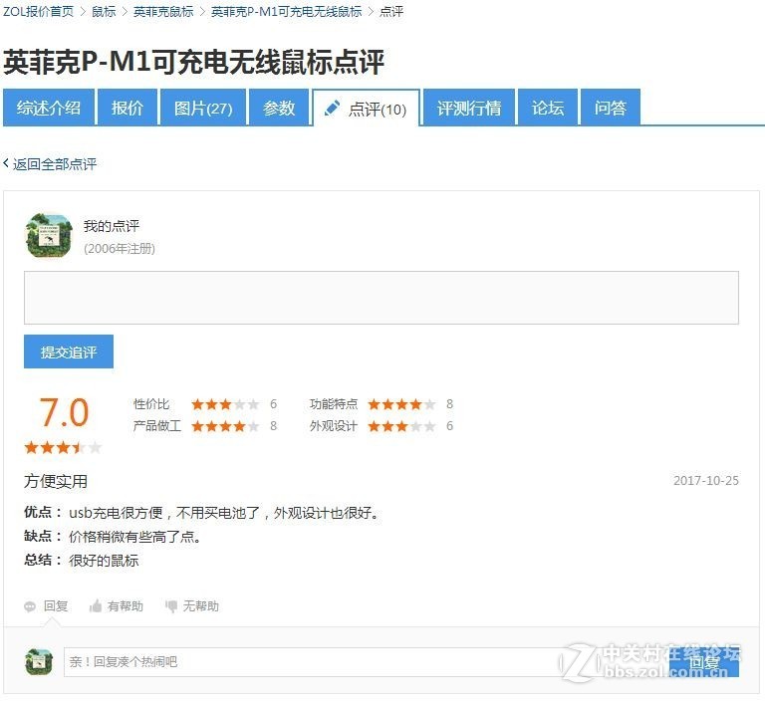Click 回复 link under review
This screenshot has width=765, height=706.
point(56,606)
